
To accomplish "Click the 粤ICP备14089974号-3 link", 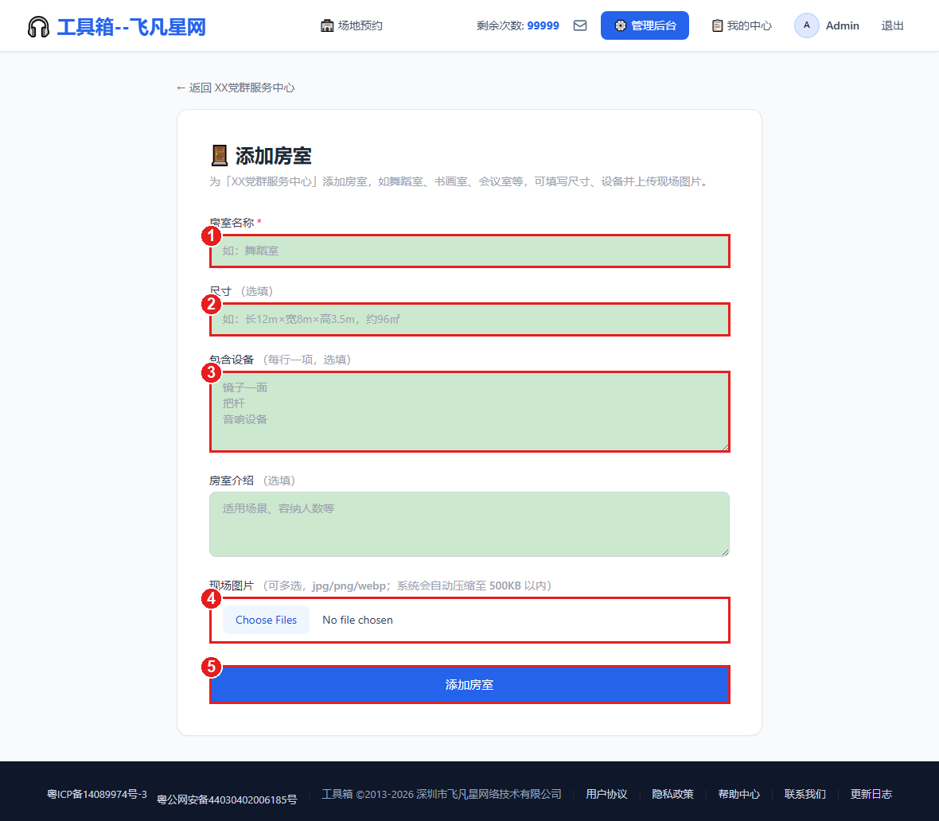I will click(x=97, y=794).
